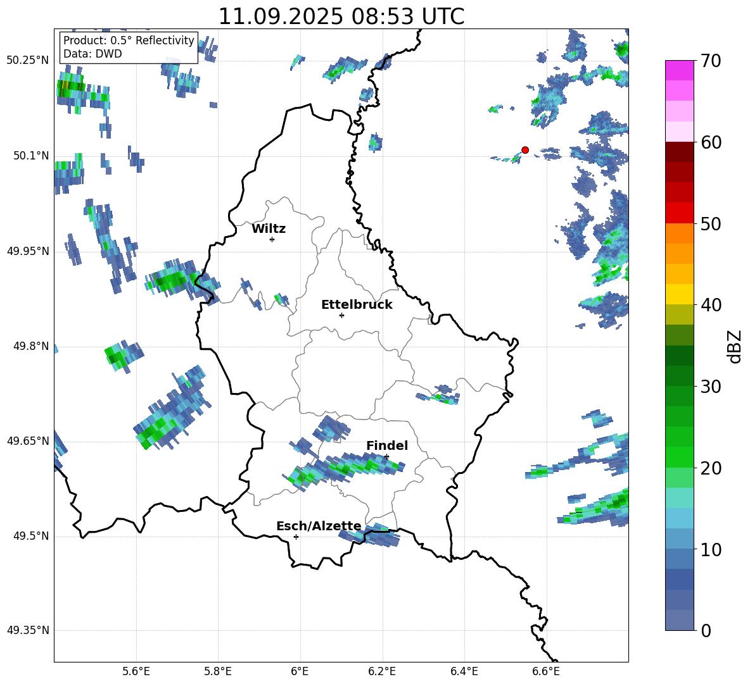Click the green echo cell near 49.8°N west
Viewport: 750px width, 684px height.
(x=124, y=356)
